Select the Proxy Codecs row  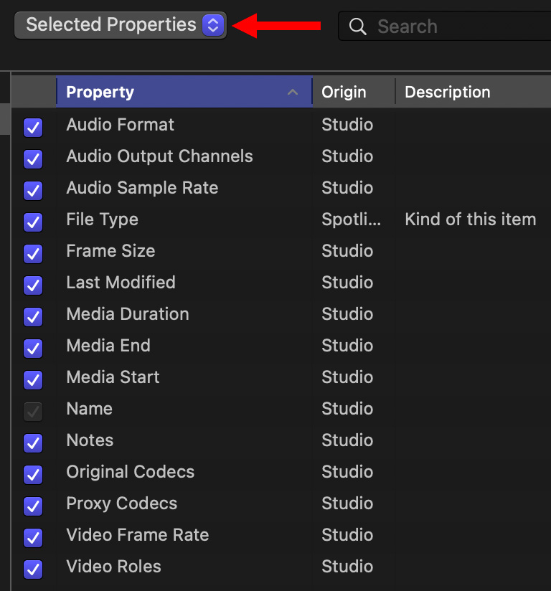(x=281, y=503)
